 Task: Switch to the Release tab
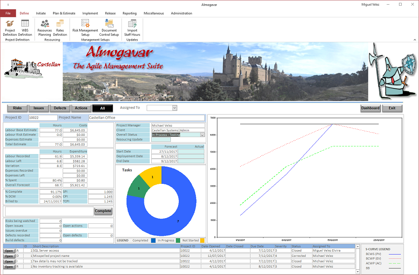click(x=110, y=13)
